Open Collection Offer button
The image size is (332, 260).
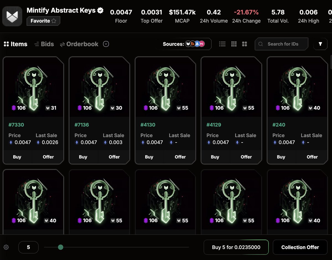[x=300, y=247]
